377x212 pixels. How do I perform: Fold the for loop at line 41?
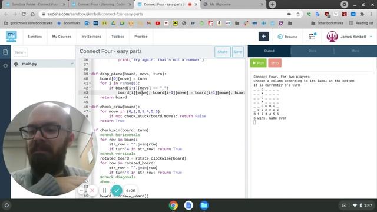tap(90, 84)
